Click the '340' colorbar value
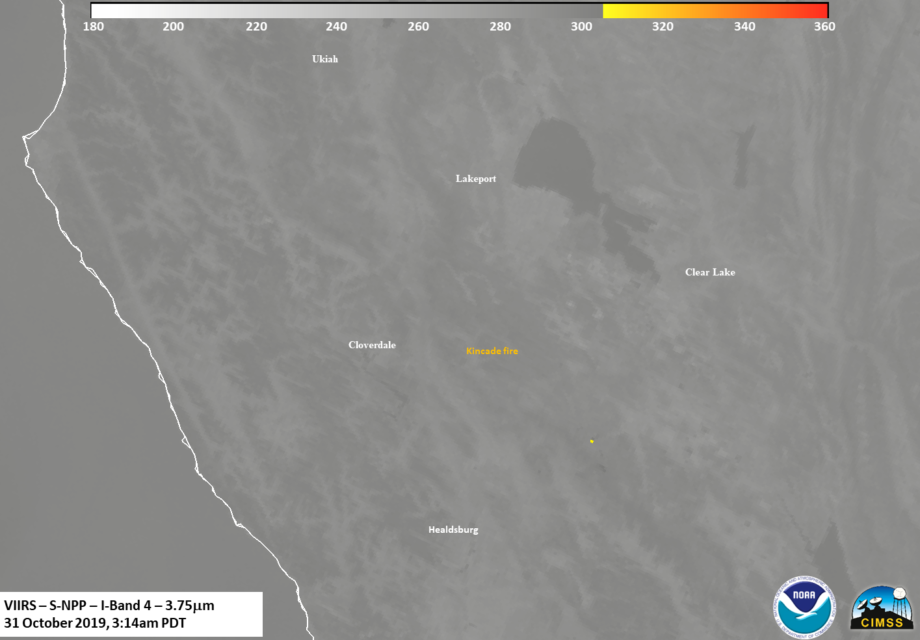This screenshot has height=640, width=920. tap(744, 27)
